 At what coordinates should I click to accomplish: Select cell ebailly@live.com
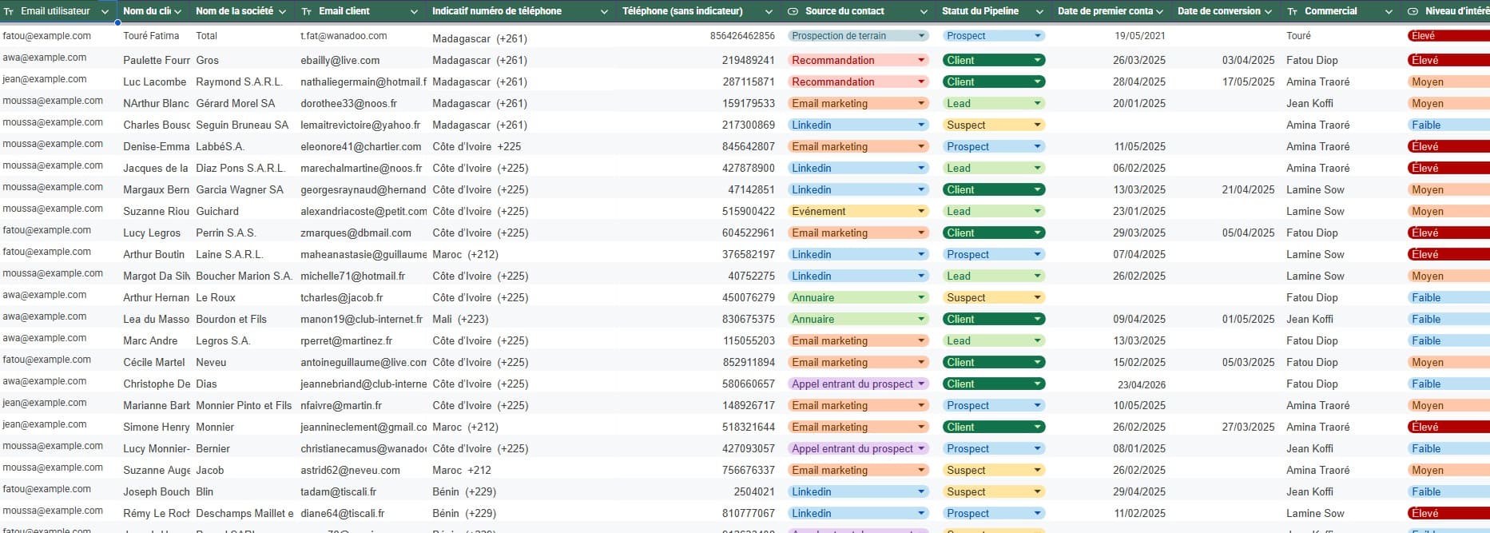(x=340, y=60)
